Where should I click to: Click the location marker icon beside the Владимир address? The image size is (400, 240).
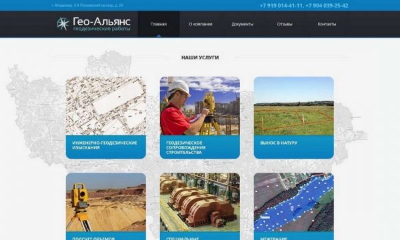click(x=52, y=5)
